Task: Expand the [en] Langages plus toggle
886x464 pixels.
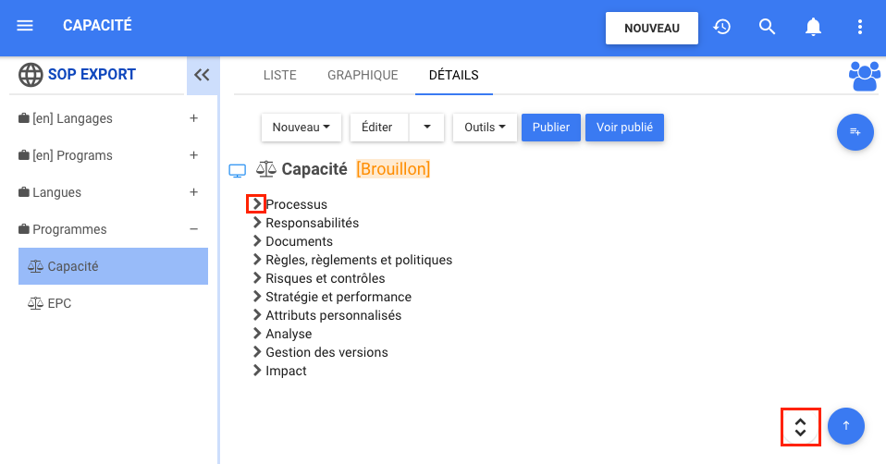Action: 193,118
